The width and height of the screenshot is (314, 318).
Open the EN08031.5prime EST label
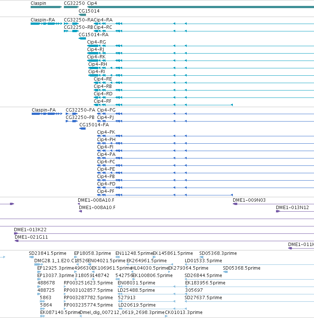(136, 283)
